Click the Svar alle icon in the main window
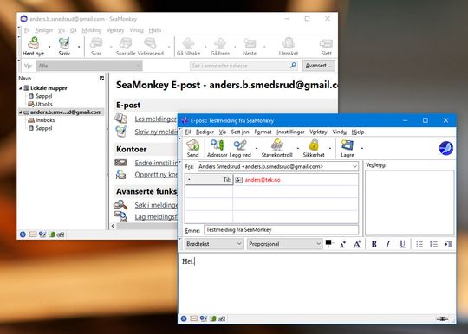Screen dimensions: 468x334 click(x=126, y=47)
